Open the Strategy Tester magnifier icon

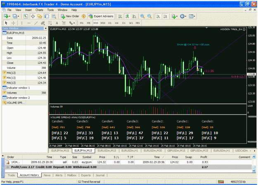[54, 16]
